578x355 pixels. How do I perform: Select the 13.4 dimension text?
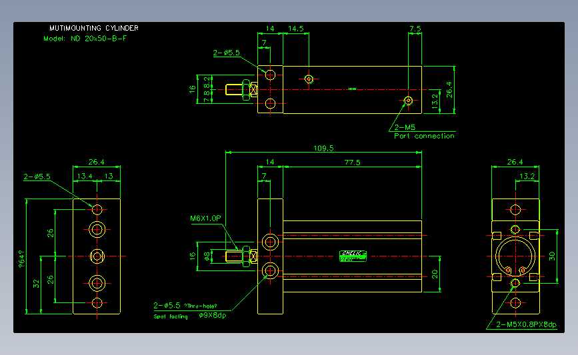85,177
